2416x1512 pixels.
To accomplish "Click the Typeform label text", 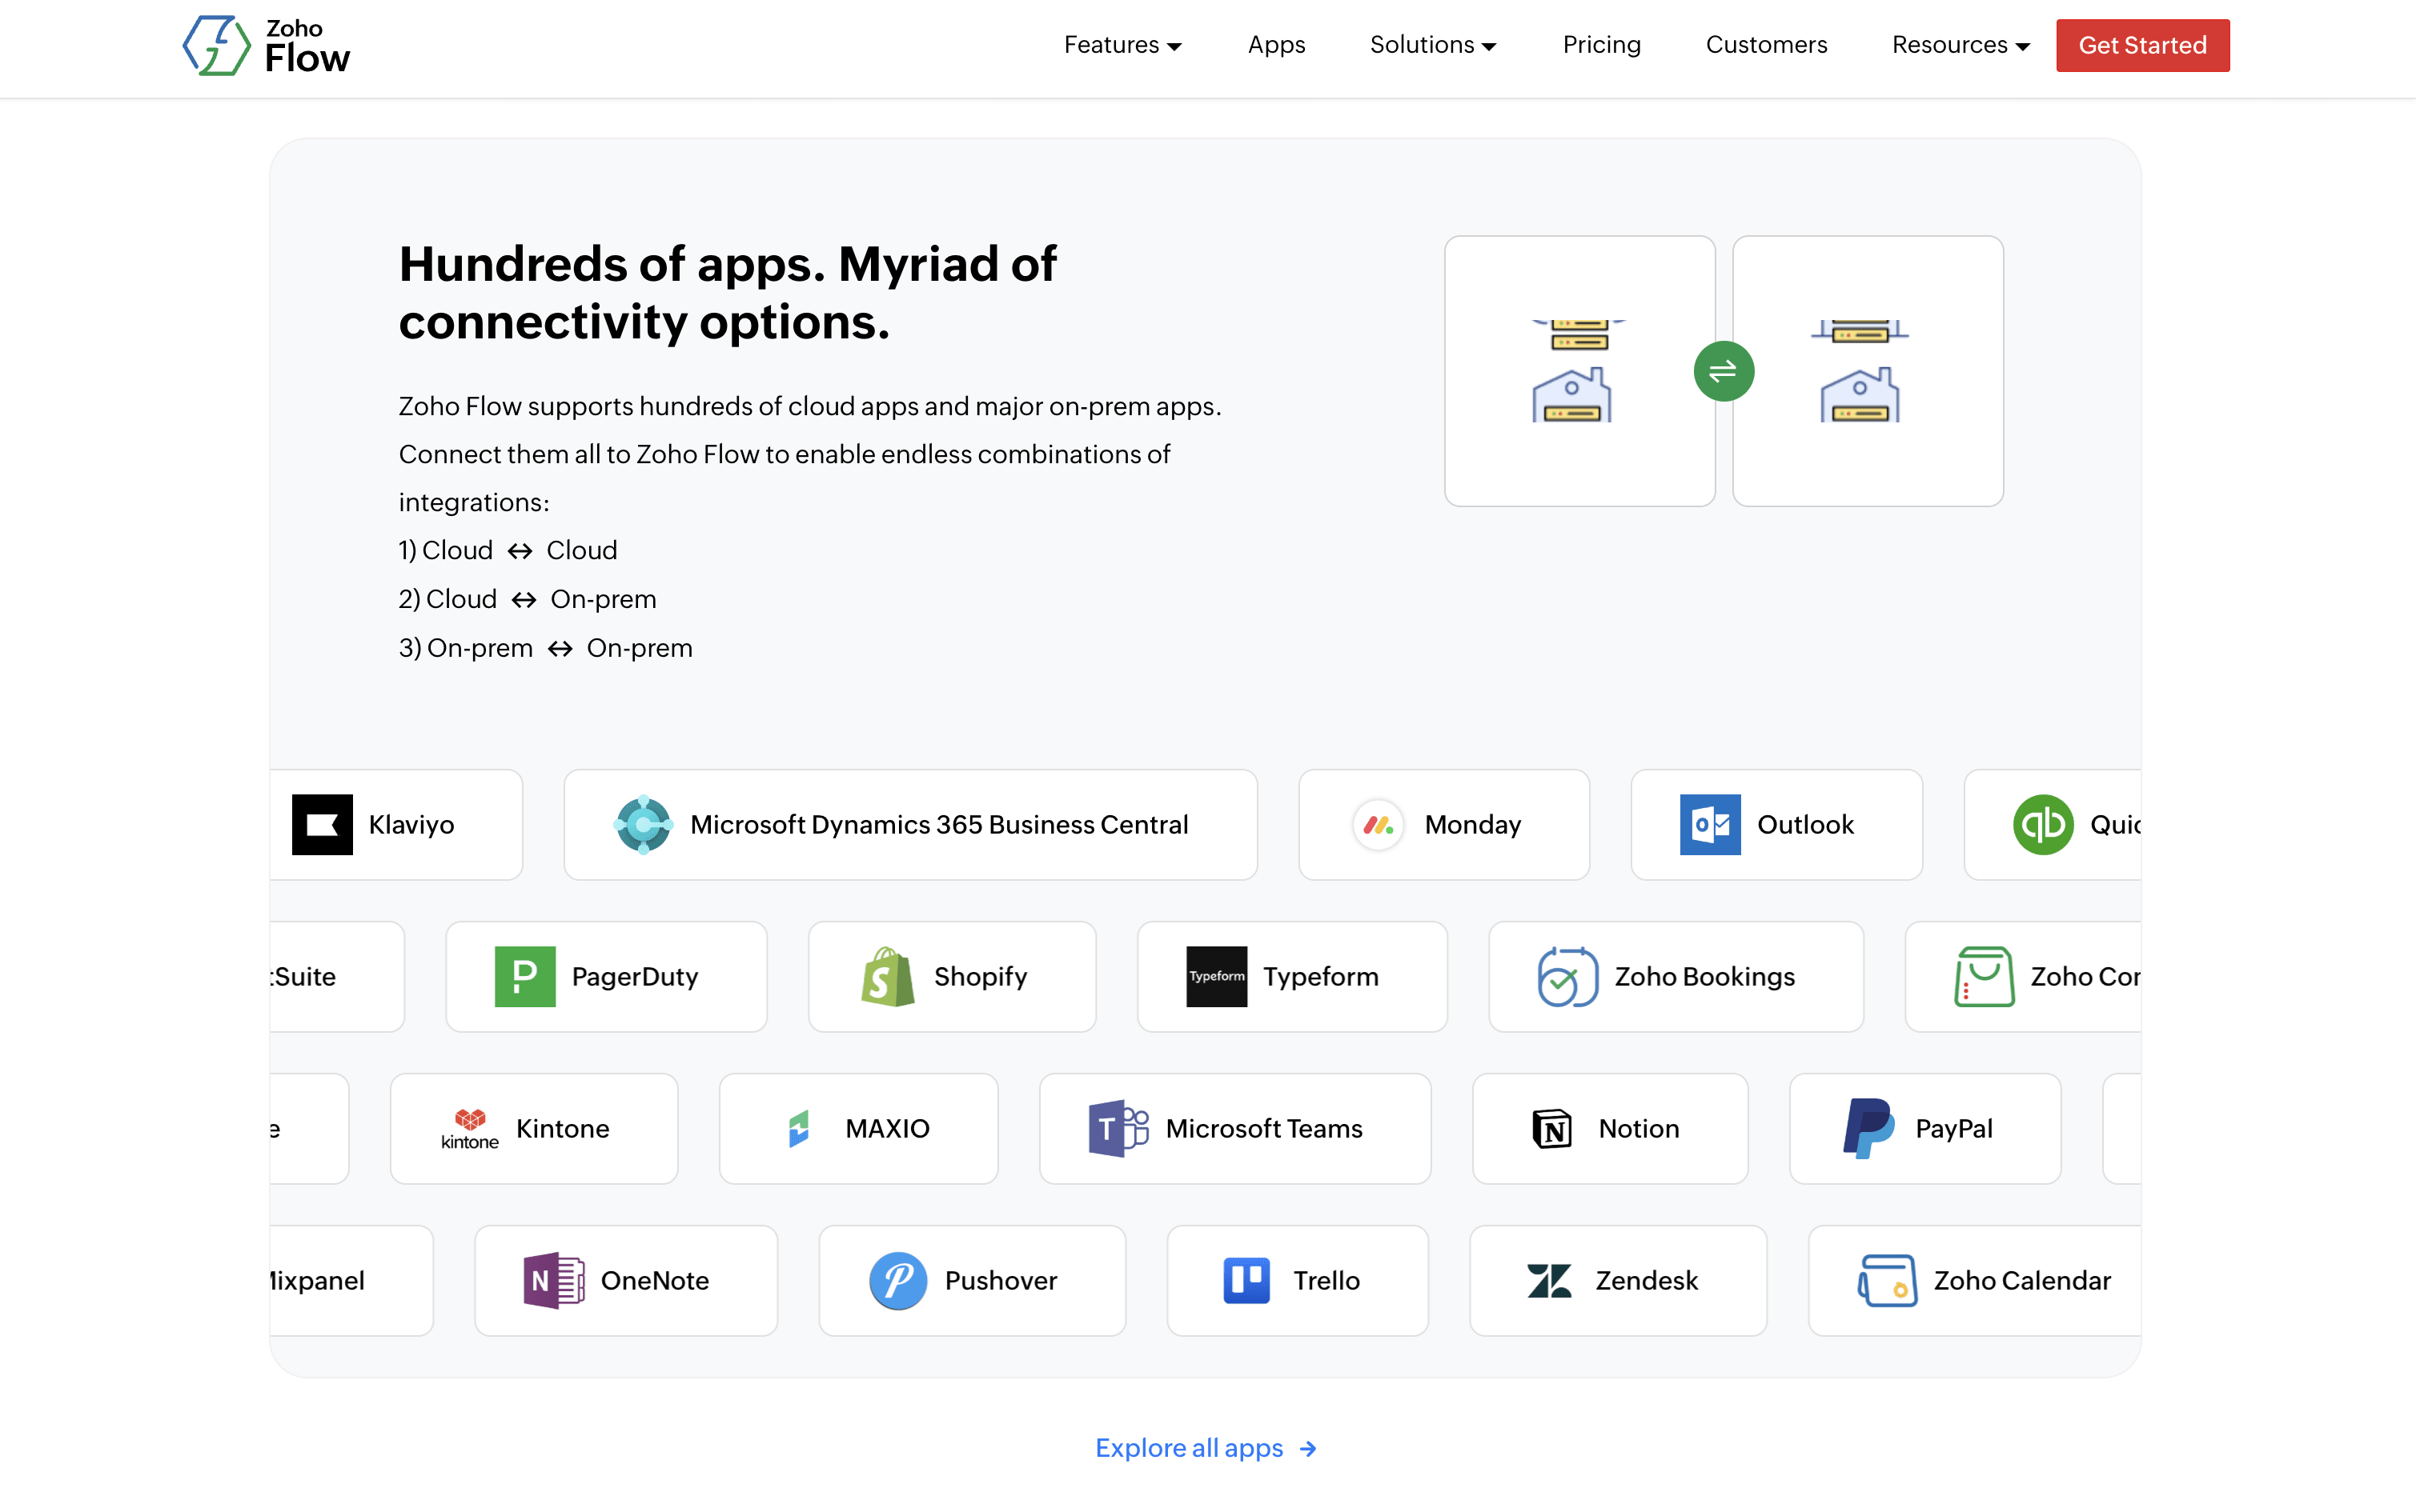I will click(1321, 976).
